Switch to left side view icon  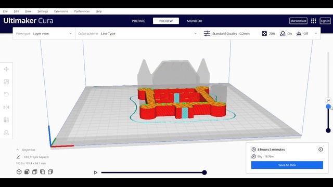(43, 172)
